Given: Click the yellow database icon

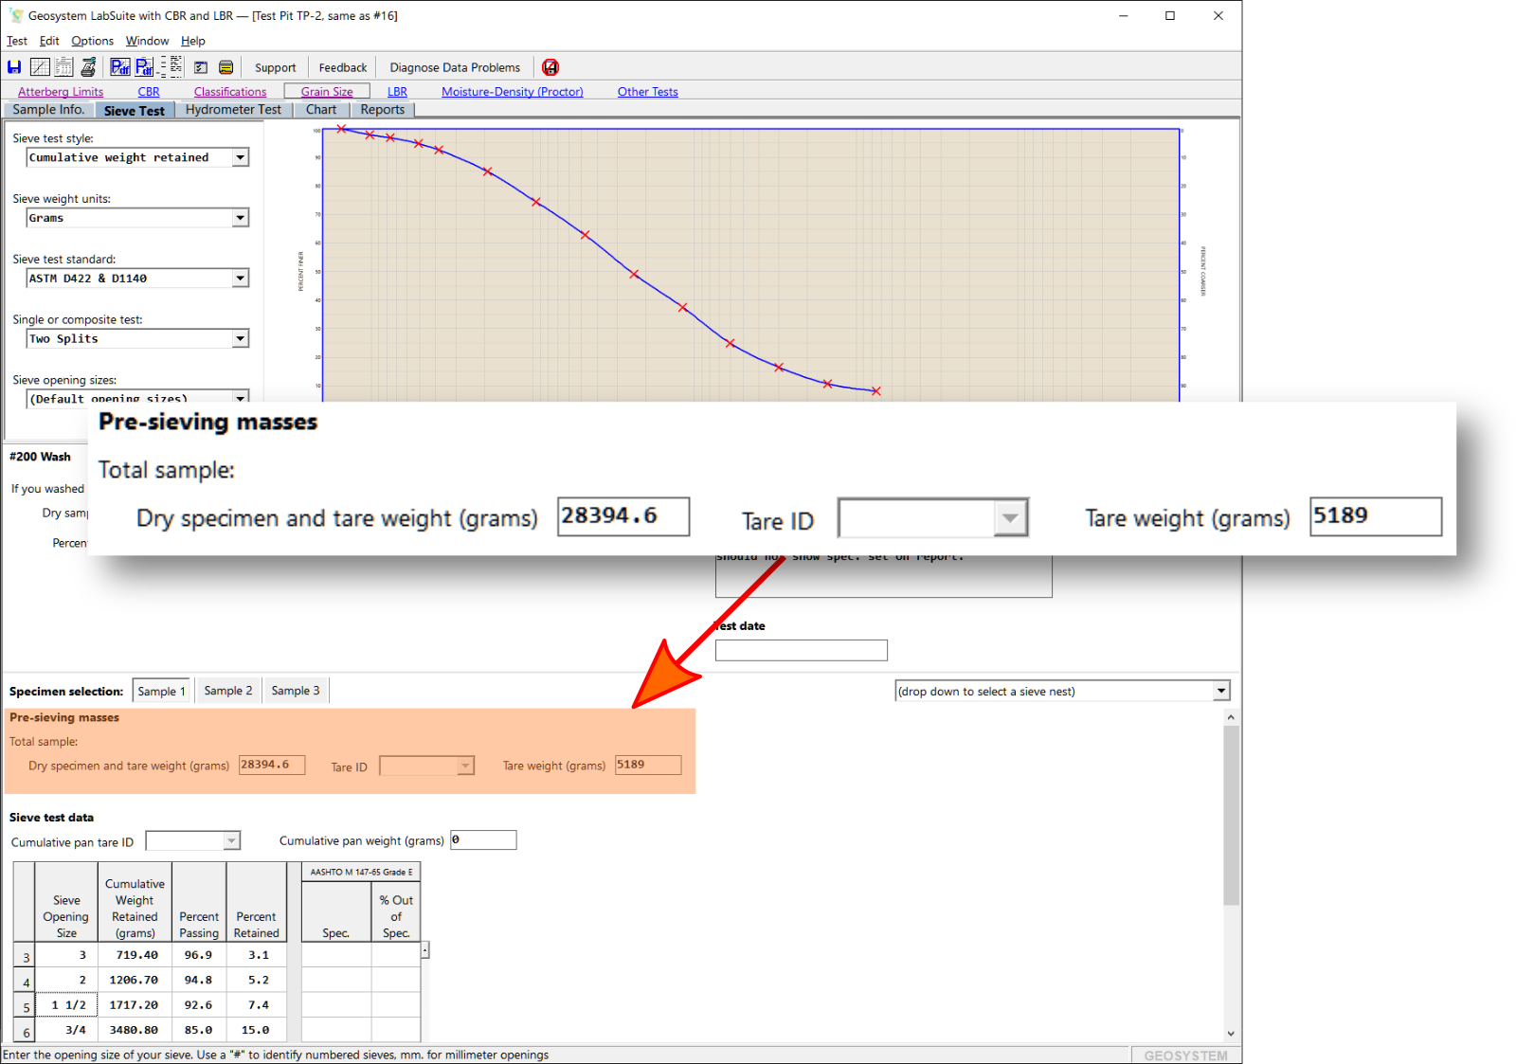Looking at the screenshot, I should coord(226,67).
